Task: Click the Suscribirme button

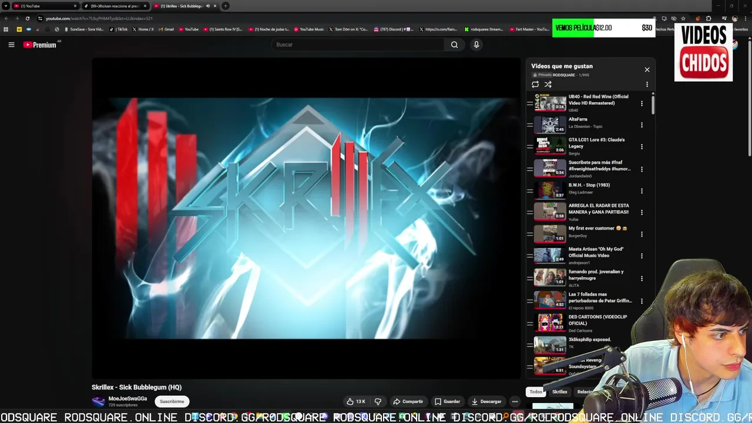Action: (x=172, y=401)
